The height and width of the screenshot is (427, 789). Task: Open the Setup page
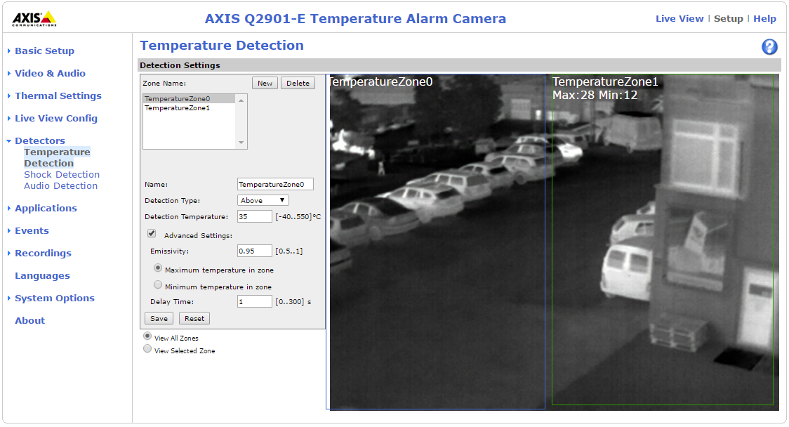(729, 18)
